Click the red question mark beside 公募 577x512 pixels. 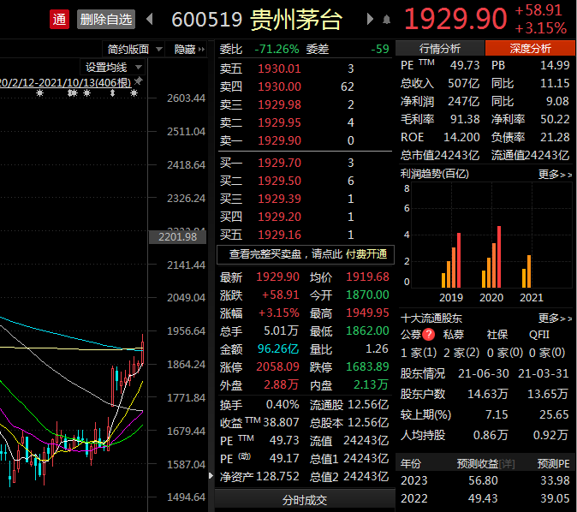coord(429,334)
